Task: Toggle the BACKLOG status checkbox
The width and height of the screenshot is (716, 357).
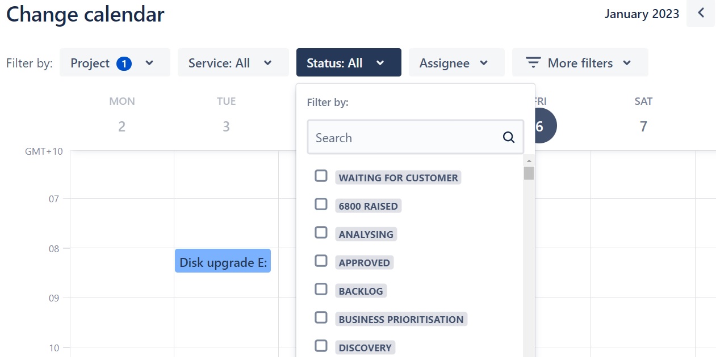Action: click(321, 289)
